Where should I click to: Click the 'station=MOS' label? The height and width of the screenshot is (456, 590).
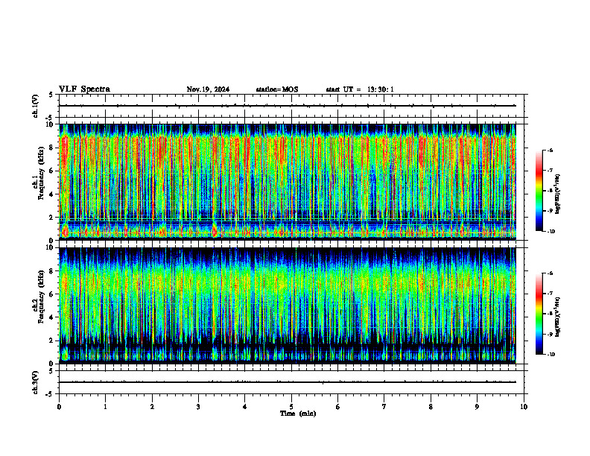277,89
